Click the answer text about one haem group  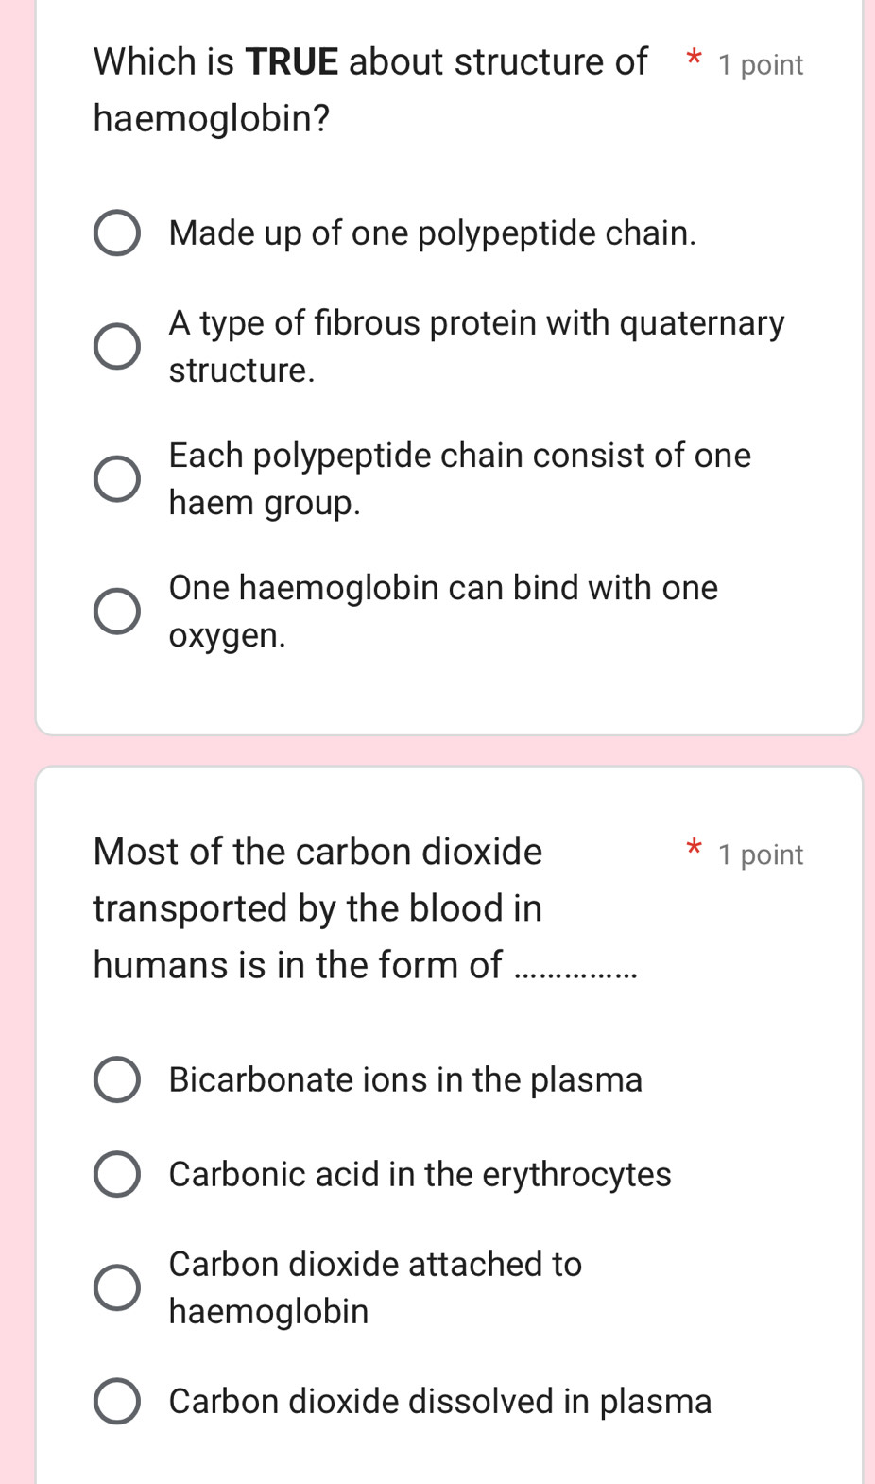click(459, 478)
